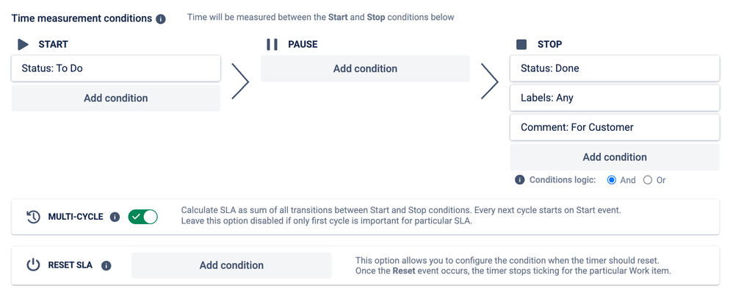Add a condition under STOP

(x=615, y=157)
